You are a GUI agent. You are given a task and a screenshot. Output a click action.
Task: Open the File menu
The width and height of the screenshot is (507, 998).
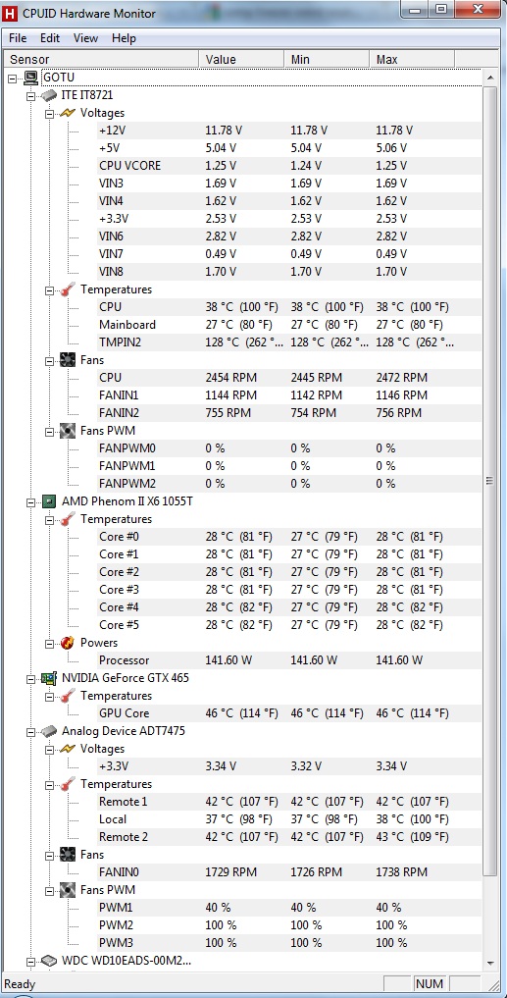pos(18,38)
